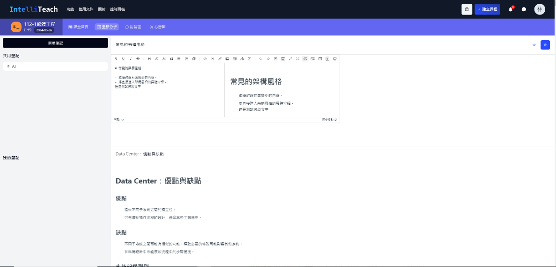
Task: Click 共用筆記 section label
Action: pyautogui.click(x=11, y=56)
